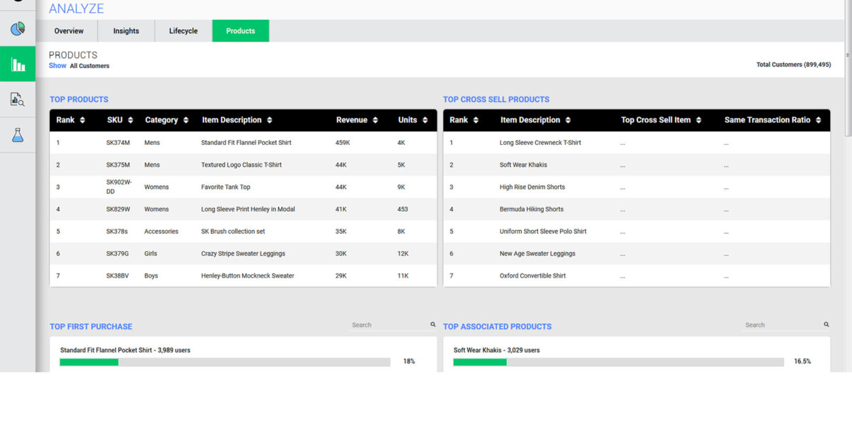Select the bar chart Analyze sidebar icon

pyautogui.click(x=18, y=65)
